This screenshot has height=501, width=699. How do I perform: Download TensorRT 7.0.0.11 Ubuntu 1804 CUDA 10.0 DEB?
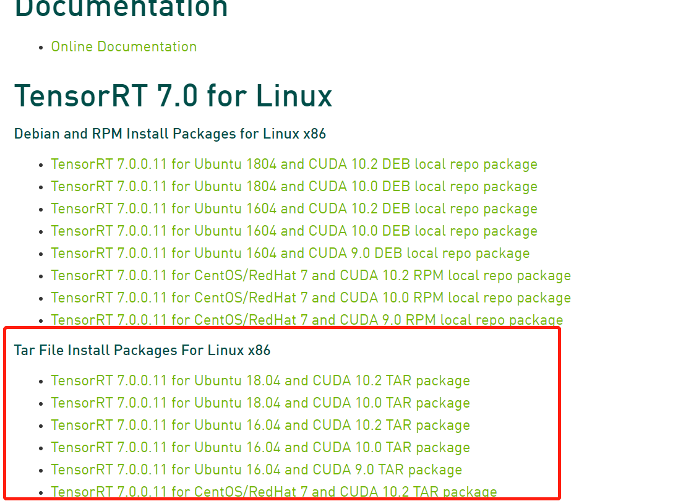(294, 186)
